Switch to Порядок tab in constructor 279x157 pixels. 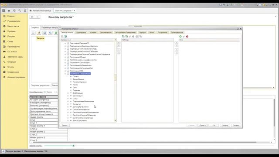143,33
